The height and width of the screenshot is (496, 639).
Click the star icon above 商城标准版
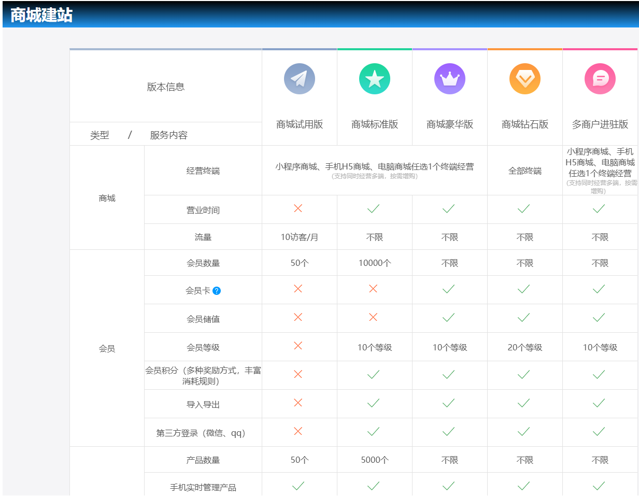coord(374,79)
